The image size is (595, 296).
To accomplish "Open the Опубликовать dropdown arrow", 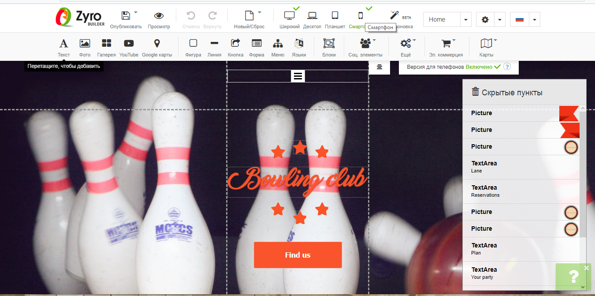I will (x=136, y=12).
